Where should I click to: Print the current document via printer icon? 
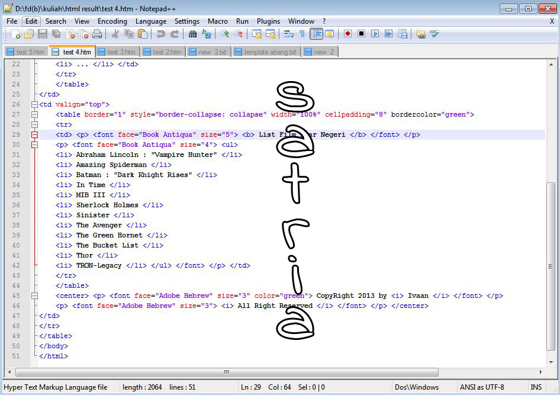tap(97, 34)
